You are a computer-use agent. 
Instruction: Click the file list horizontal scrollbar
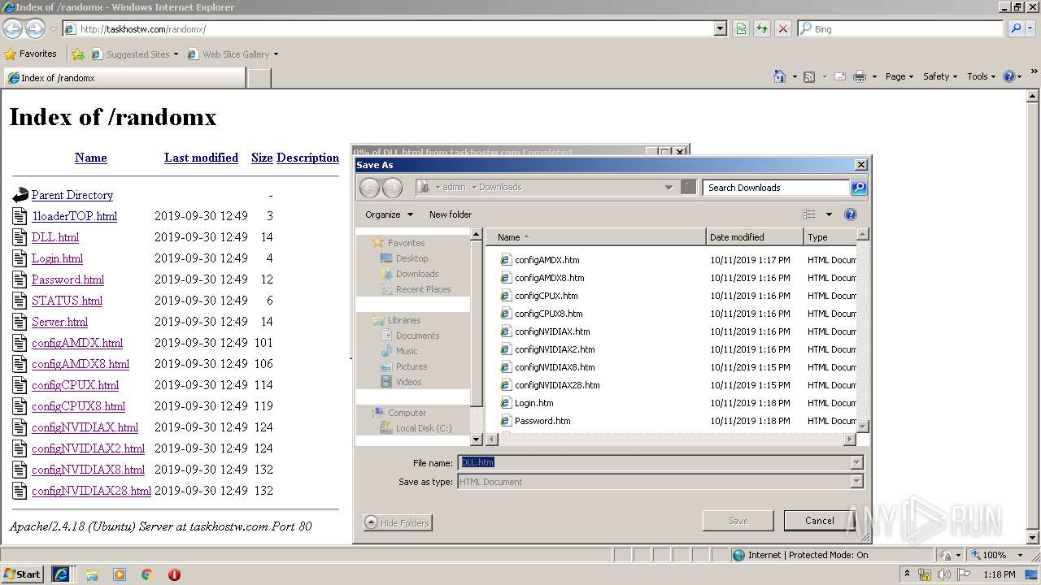[671, 440]
